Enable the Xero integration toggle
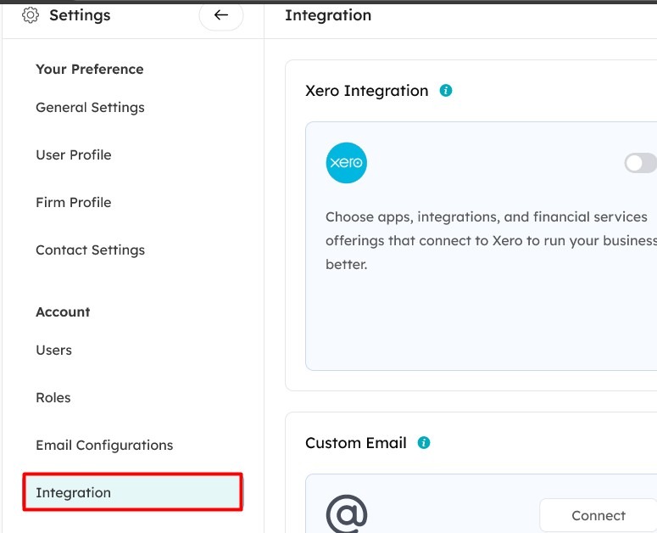The height and width of the screenshot is (533, 657). [640, 163]
